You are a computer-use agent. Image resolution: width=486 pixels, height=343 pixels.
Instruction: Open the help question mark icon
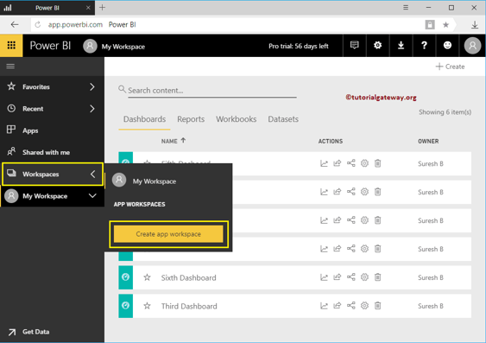point(424,46)
